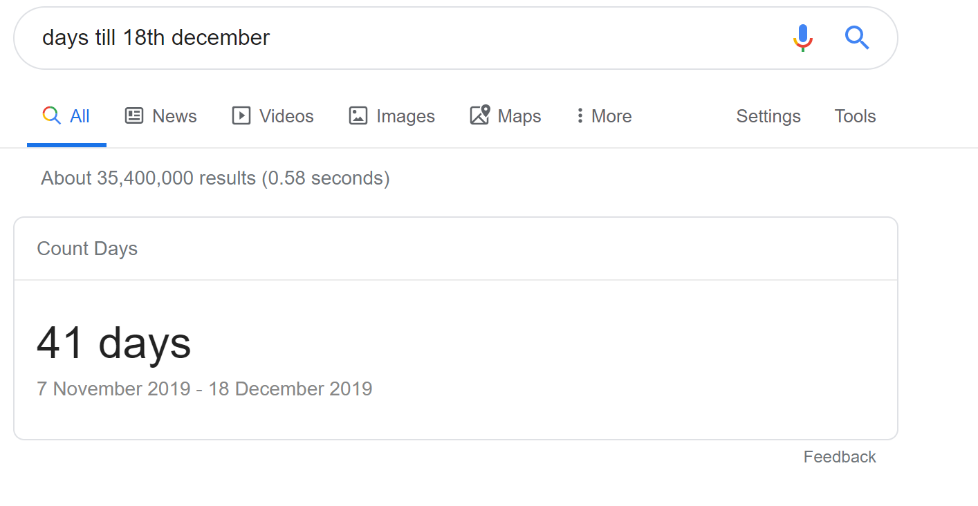Expand the Tools filter options

[855, 116]
